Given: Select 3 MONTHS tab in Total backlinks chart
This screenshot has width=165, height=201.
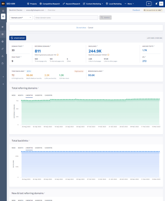Looking at the screenshot, I should (29, 148).
